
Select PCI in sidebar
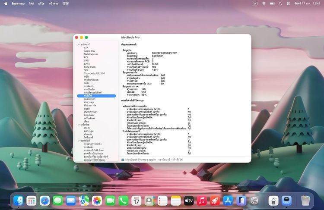point(86,57)
